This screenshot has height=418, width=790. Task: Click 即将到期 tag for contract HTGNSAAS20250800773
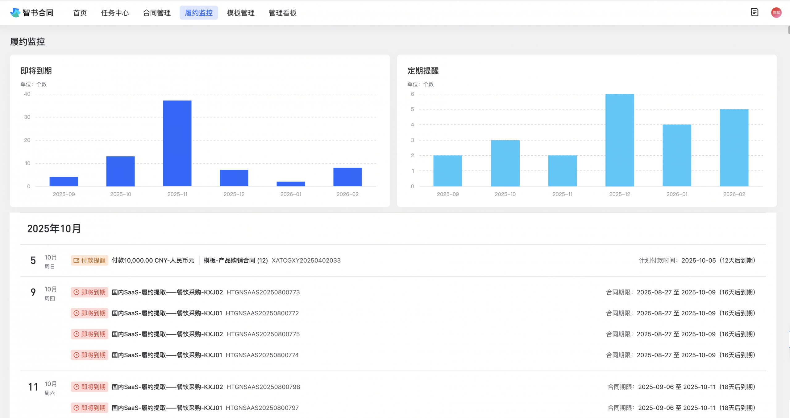tap(89, 292)
